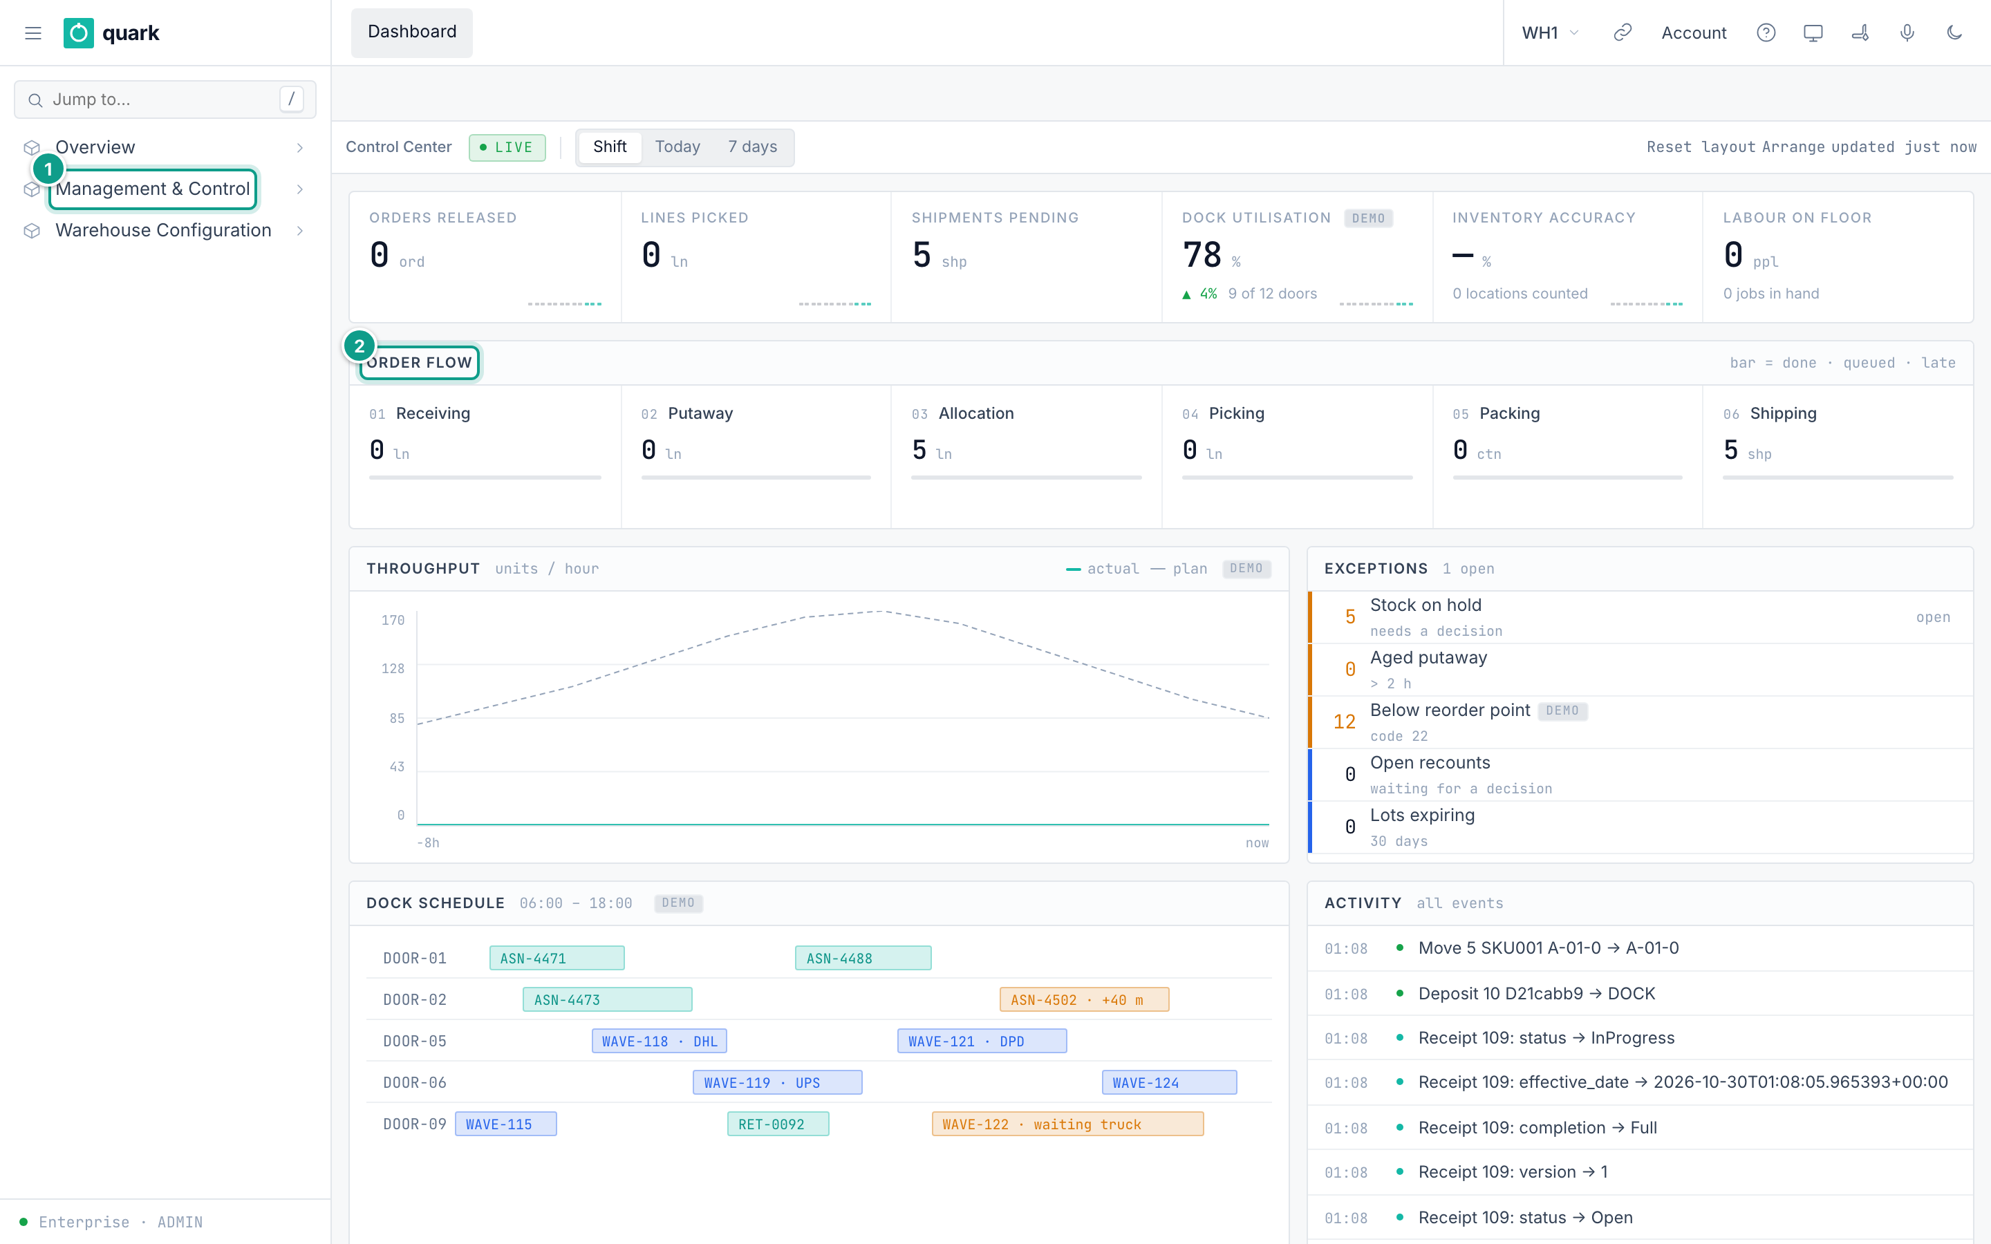Image resolution: width=1991 pixels, height=1244 pixels.
Task: Open Management & Control in sidebar
Action: point(152,189)
